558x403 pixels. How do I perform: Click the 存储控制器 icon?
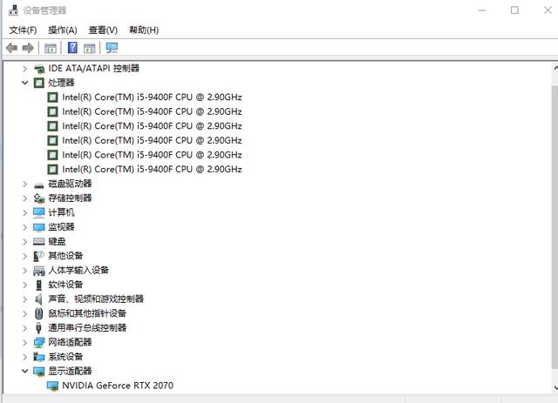point(38,198)
